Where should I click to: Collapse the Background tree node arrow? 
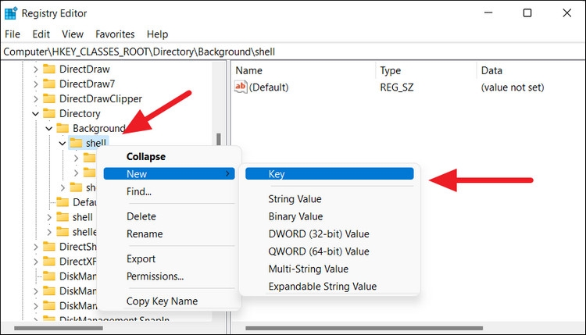coord(48,128)
